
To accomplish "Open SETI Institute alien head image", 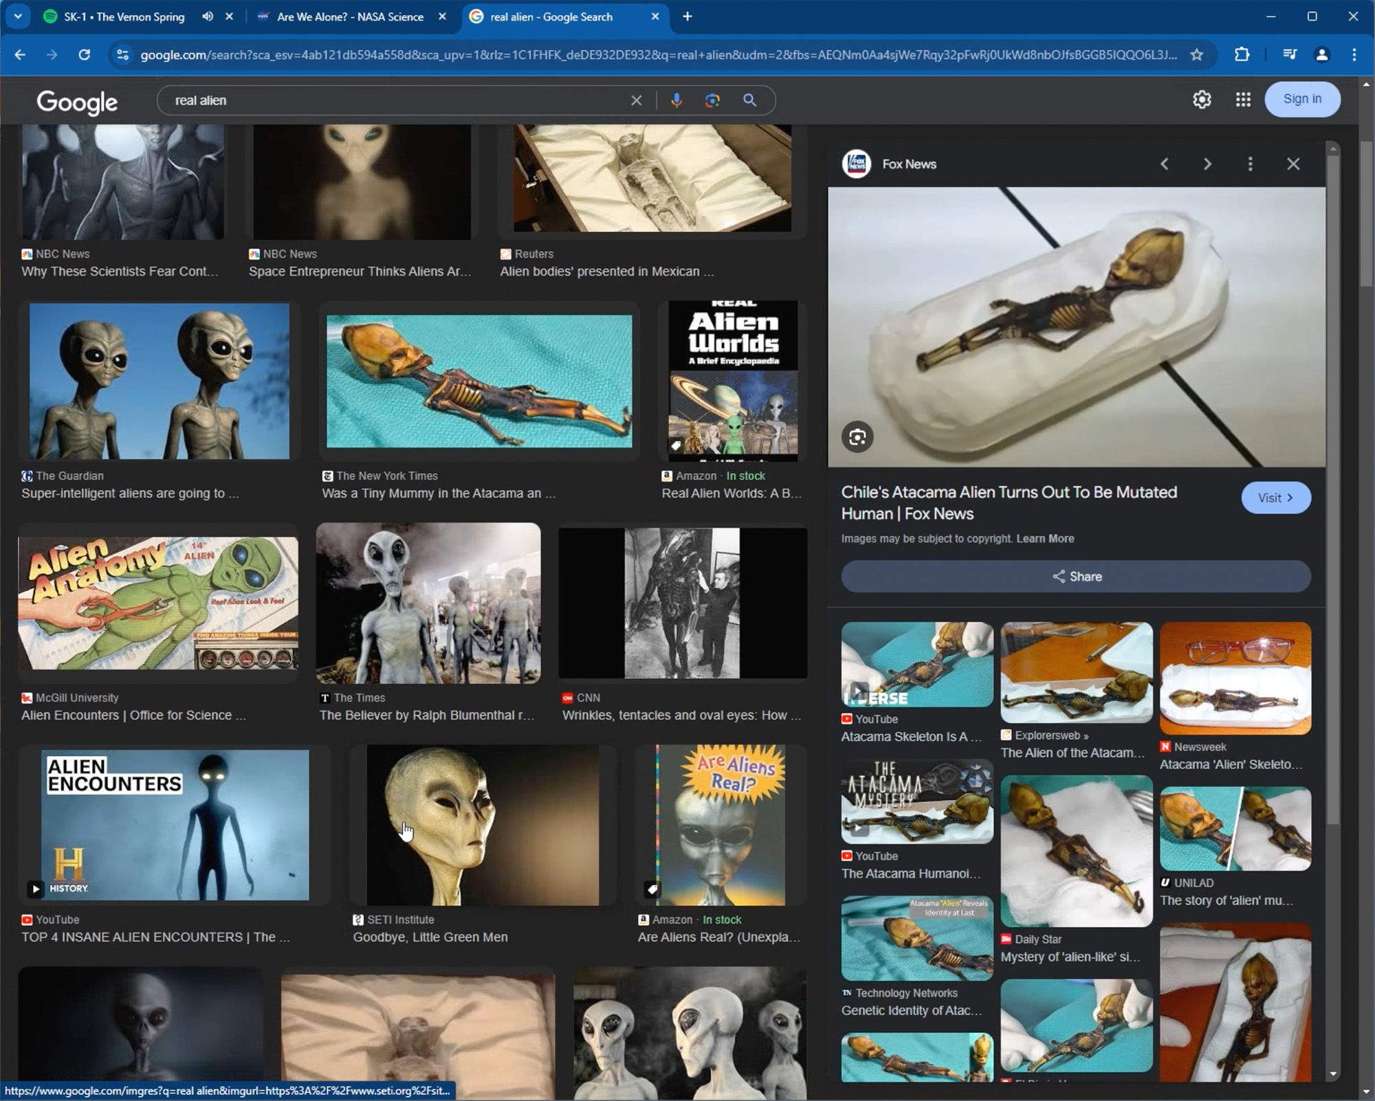I will click(483, 825).
